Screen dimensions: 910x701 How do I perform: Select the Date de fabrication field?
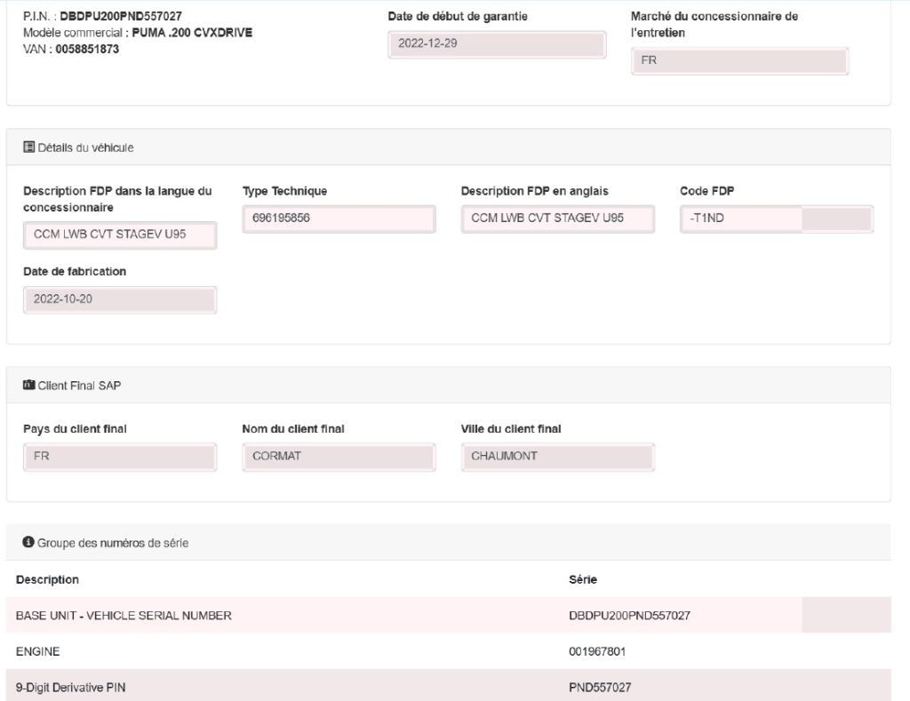[x=120, y=300]
